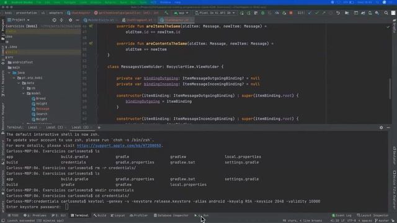Open the Project view dropdown

point(19,20)
